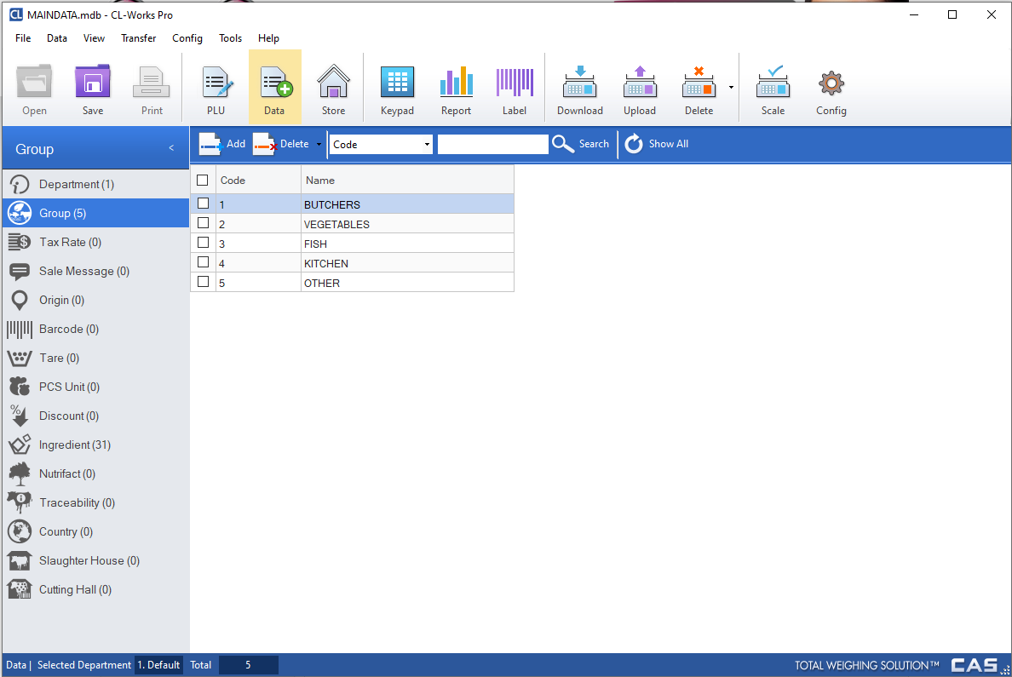Check the BUTCHERS row checkbox
The width and height of the screenshot is (1012, 677).
click(203, 204)
